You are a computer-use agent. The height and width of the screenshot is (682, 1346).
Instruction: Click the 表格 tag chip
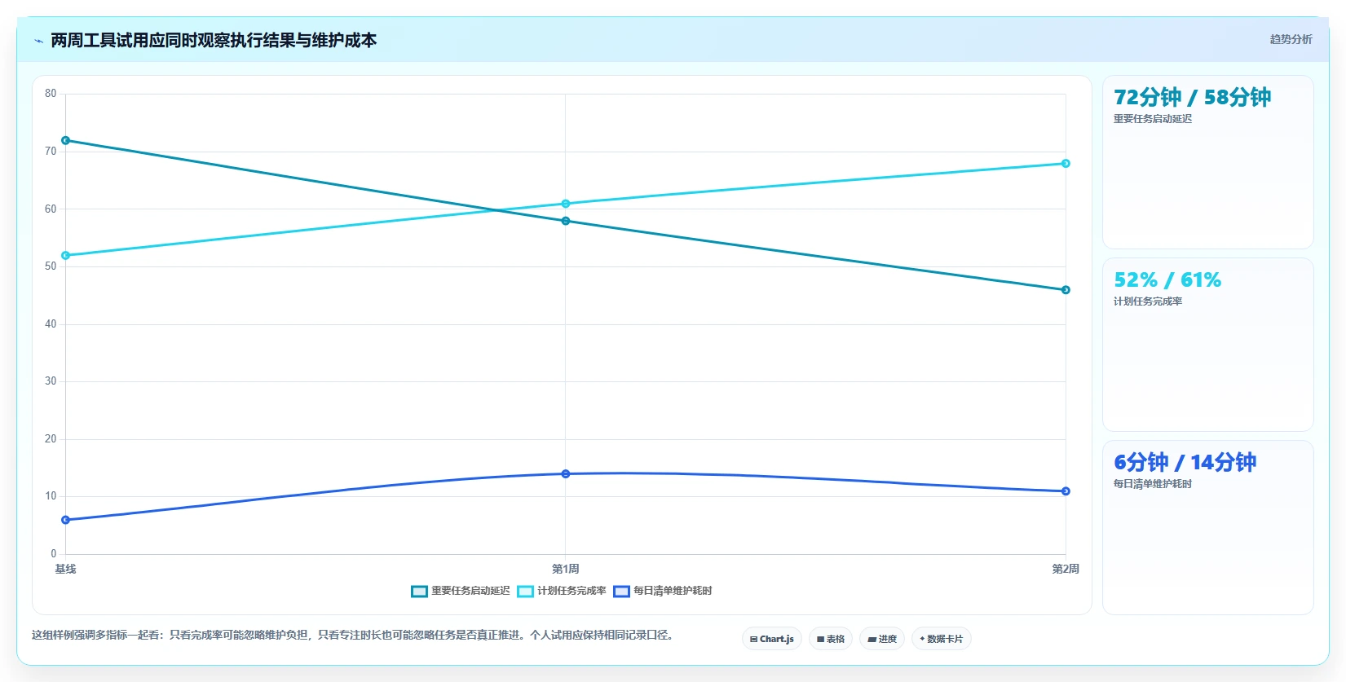point(831,639)
